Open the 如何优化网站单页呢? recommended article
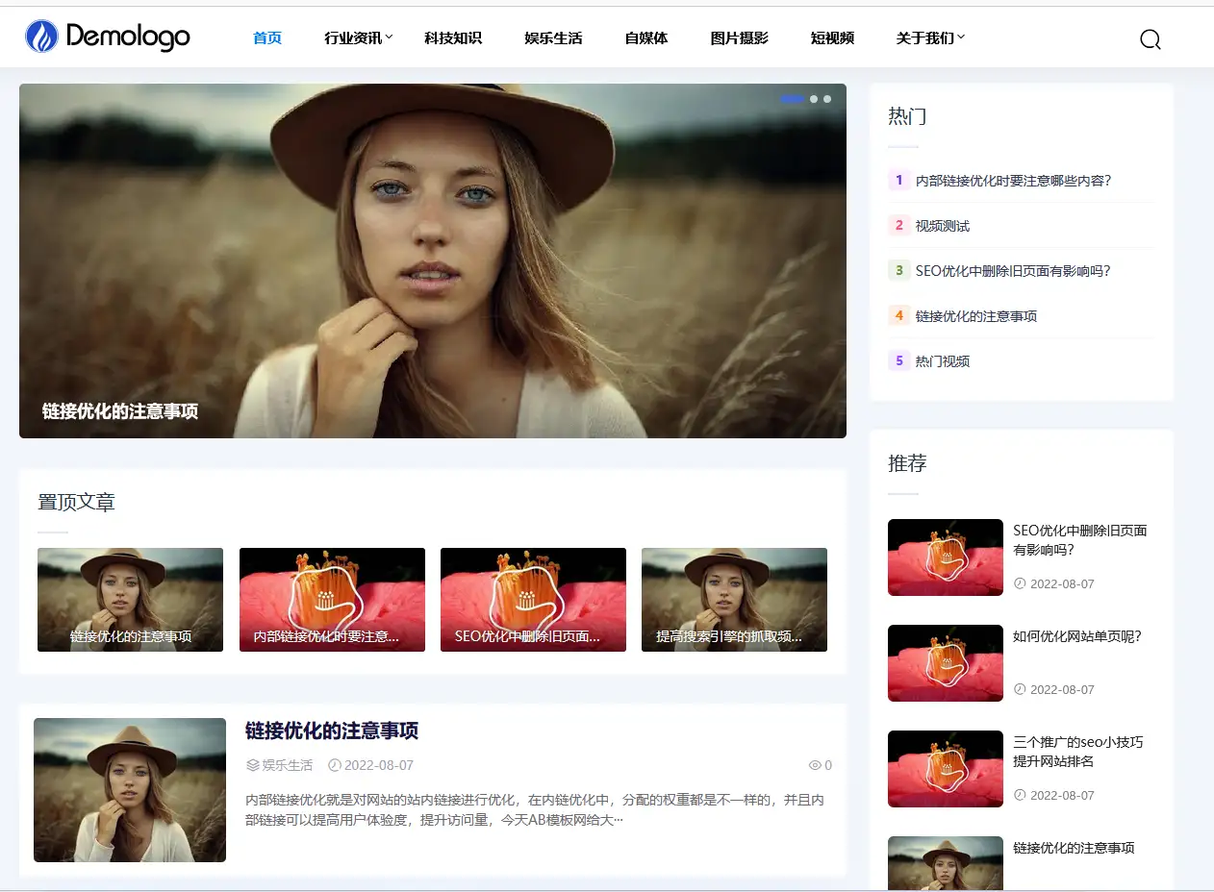The image size is (1214, 892). point(1076,636)
